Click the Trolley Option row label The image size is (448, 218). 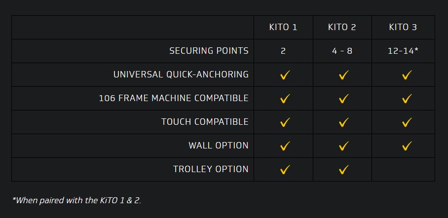pos(211,169)
